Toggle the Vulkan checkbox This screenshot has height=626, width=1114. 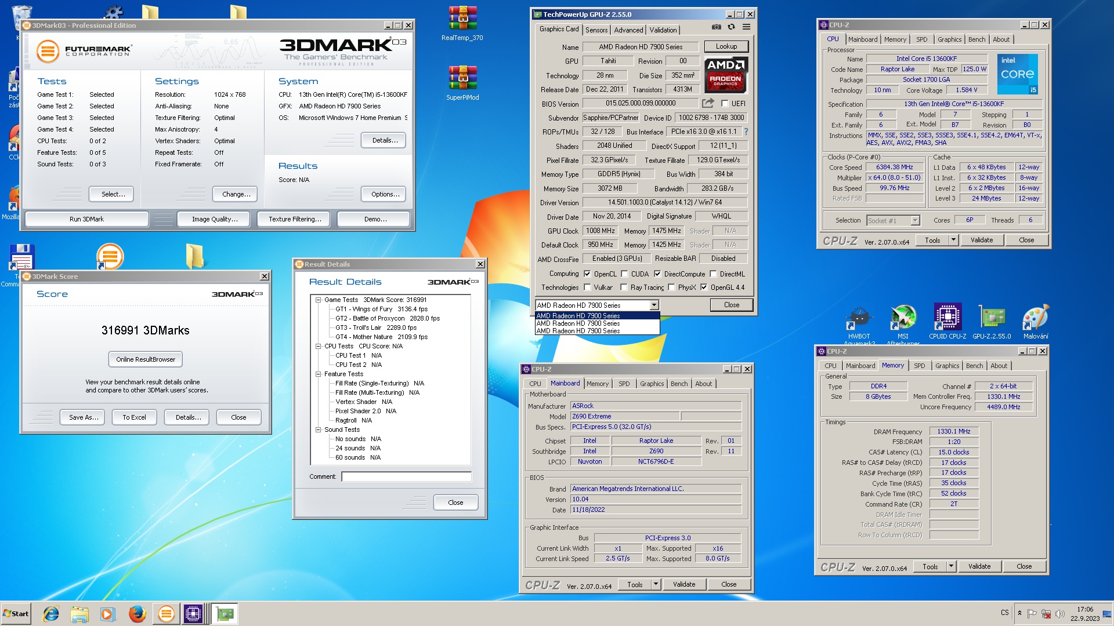[x=587, y=287]
